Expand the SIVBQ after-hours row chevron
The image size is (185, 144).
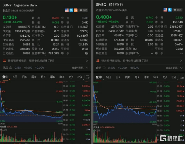pos(181,68)
